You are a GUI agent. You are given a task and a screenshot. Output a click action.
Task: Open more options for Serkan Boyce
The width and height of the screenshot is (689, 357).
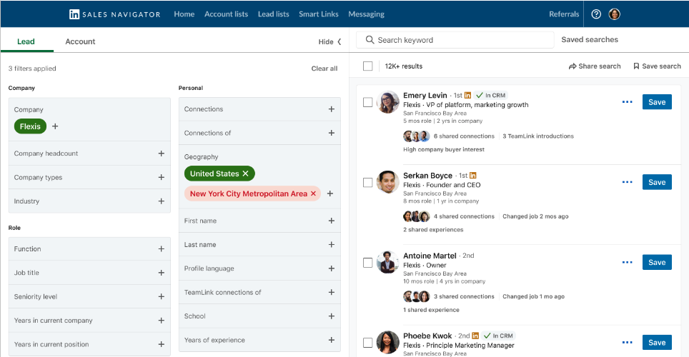(627, 182)
